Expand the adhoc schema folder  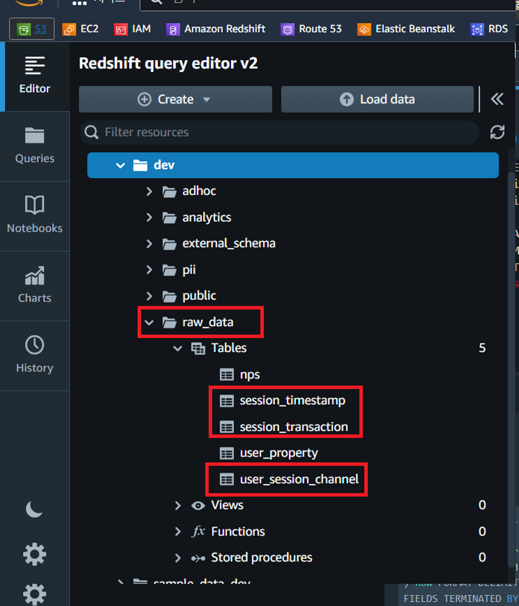[149, 191]
